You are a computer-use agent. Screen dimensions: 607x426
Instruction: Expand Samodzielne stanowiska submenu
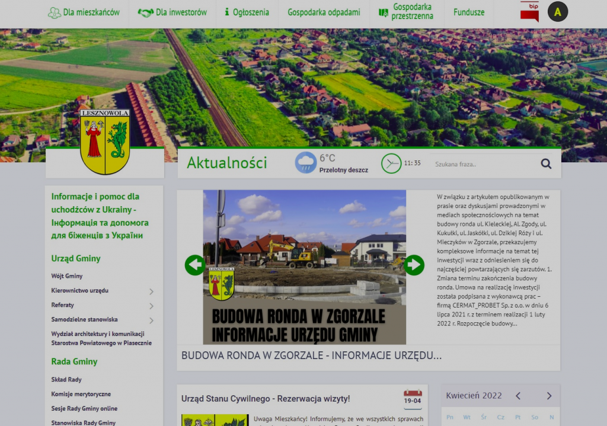[x=151, y=321]
